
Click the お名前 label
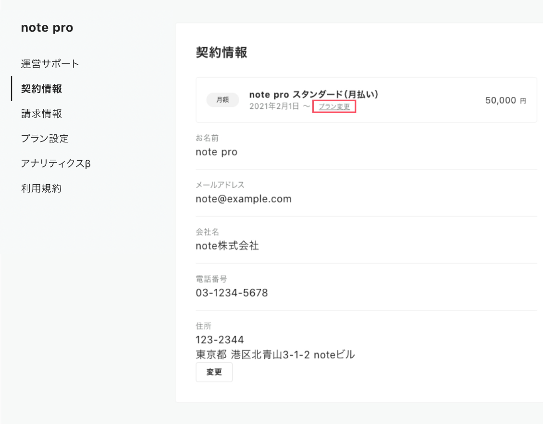[x=207, y=138]
